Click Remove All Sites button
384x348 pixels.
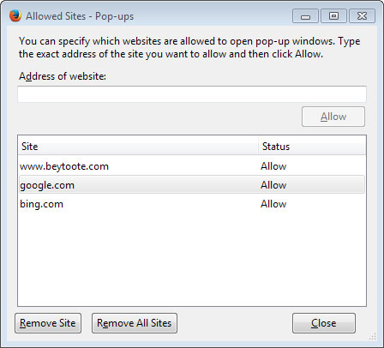coord(135,323)
